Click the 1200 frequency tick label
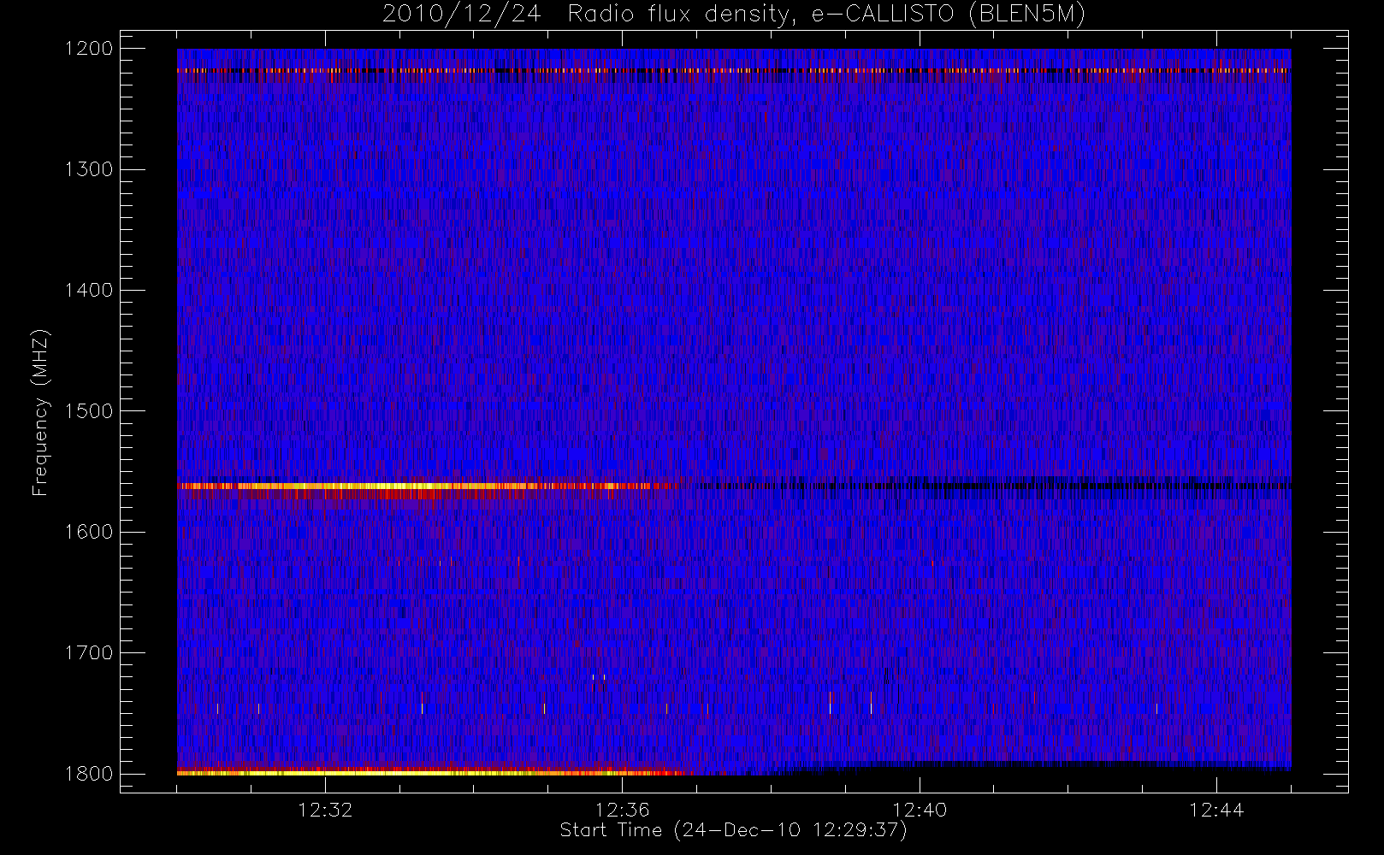 pyautogui.click(x=89, y=49)
